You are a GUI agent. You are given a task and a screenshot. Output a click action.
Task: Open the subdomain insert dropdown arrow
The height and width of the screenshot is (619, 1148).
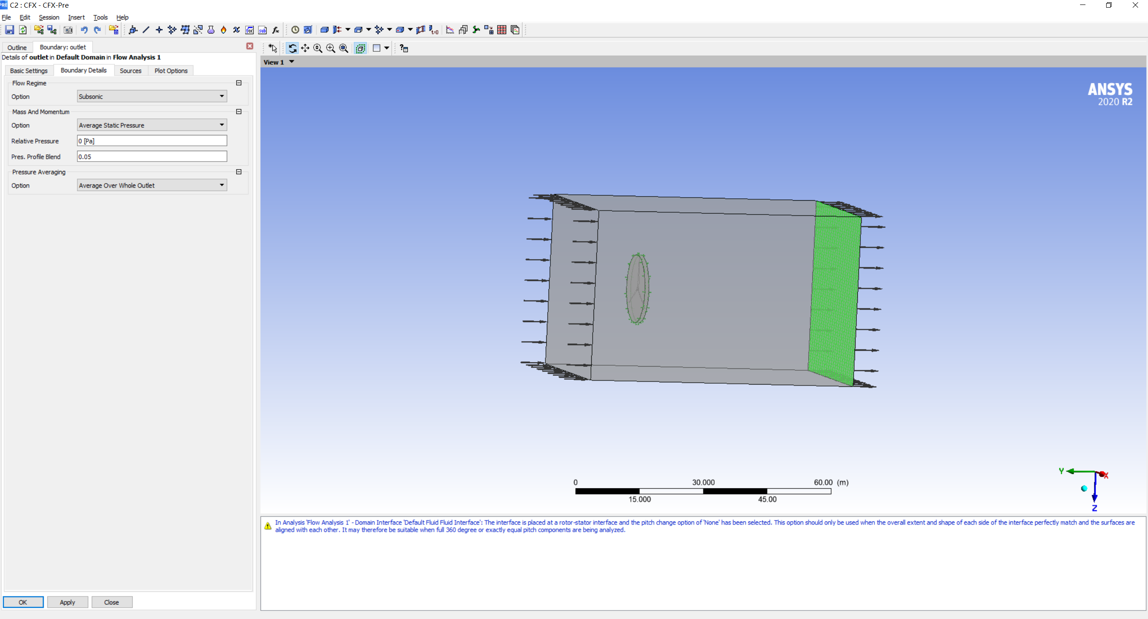tap(368, 30)
